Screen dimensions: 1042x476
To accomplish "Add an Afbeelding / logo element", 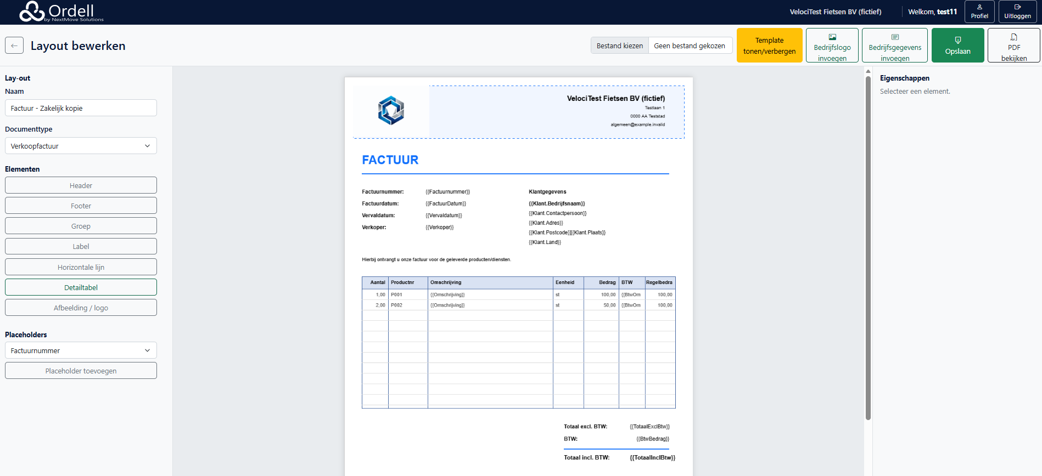I will (x=81, y=308).
